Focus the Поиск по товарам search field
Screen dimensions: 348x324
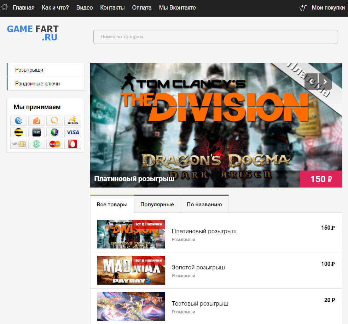(x=215, y=37)
